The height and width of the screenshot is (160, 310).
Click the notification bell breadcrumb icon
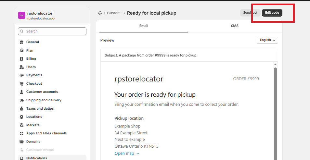click(100, 13)
